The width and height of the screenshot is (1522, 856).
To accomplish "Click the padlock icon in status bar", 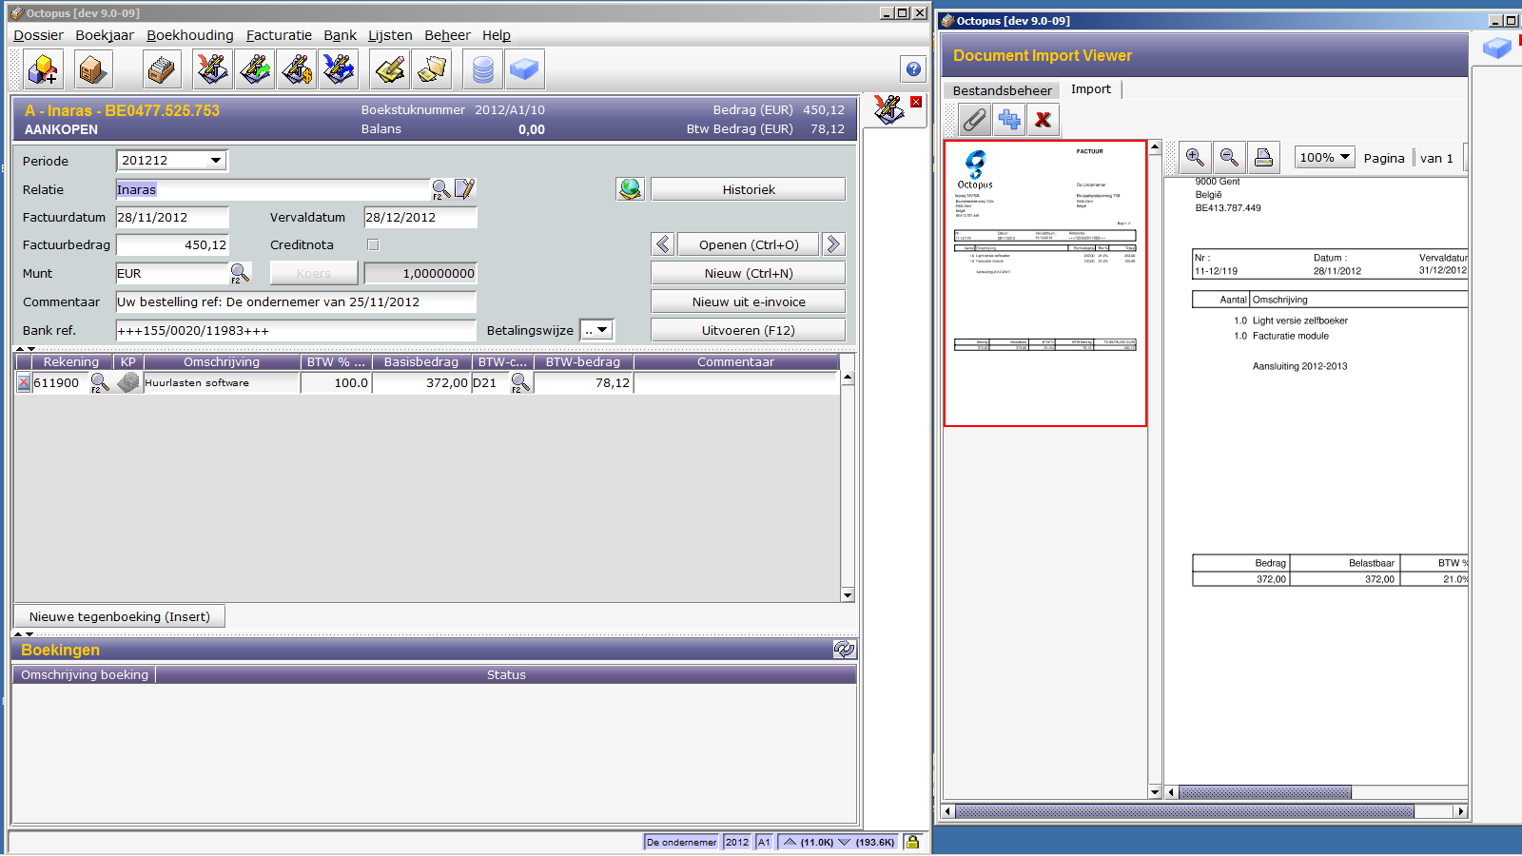I will pyautogui.click(x=912, y=842).
